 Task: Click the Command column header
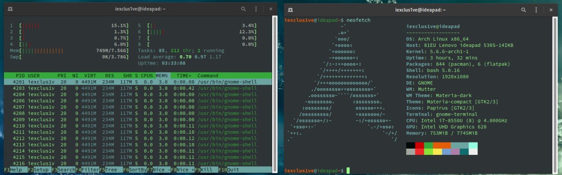tap(208, 75)
